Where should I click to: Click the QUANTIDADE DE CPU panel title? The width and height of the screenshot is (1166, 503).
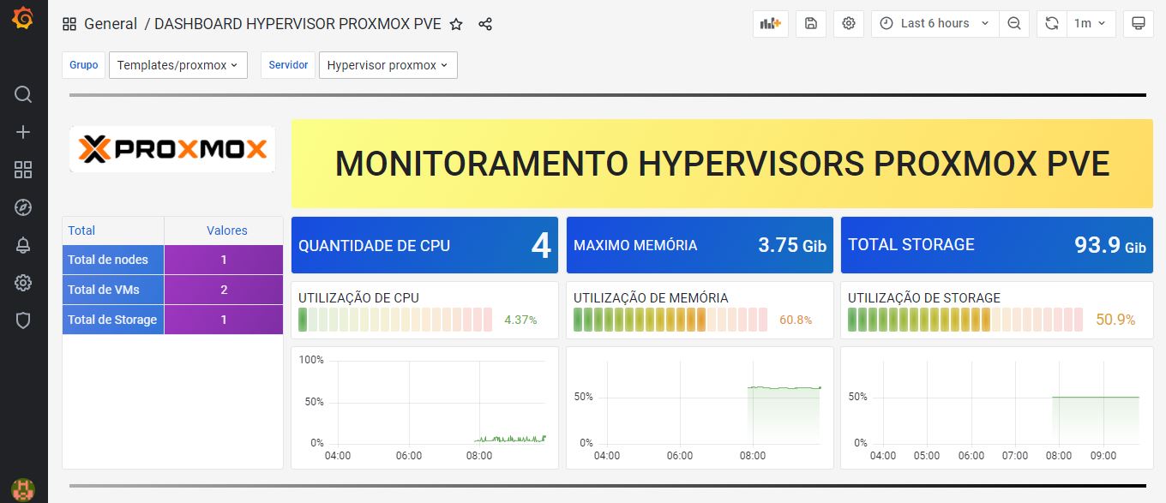pos(374,245)
